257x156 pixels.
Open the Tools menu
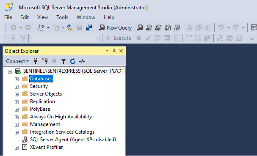62,17
